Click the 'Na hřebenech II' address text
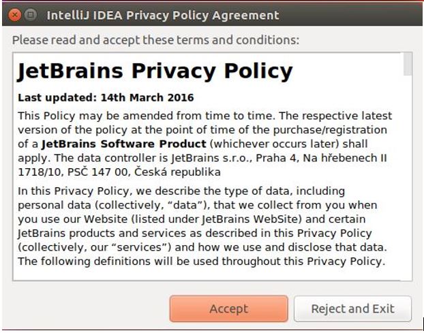Image resolution: width=424 pixels, height=333 pixels. [345, 158]
